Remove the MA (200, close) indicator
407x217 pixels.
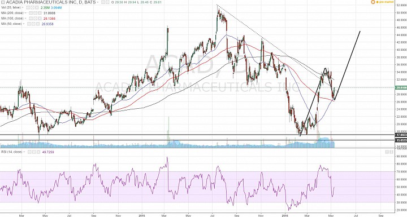pos(40,13)
